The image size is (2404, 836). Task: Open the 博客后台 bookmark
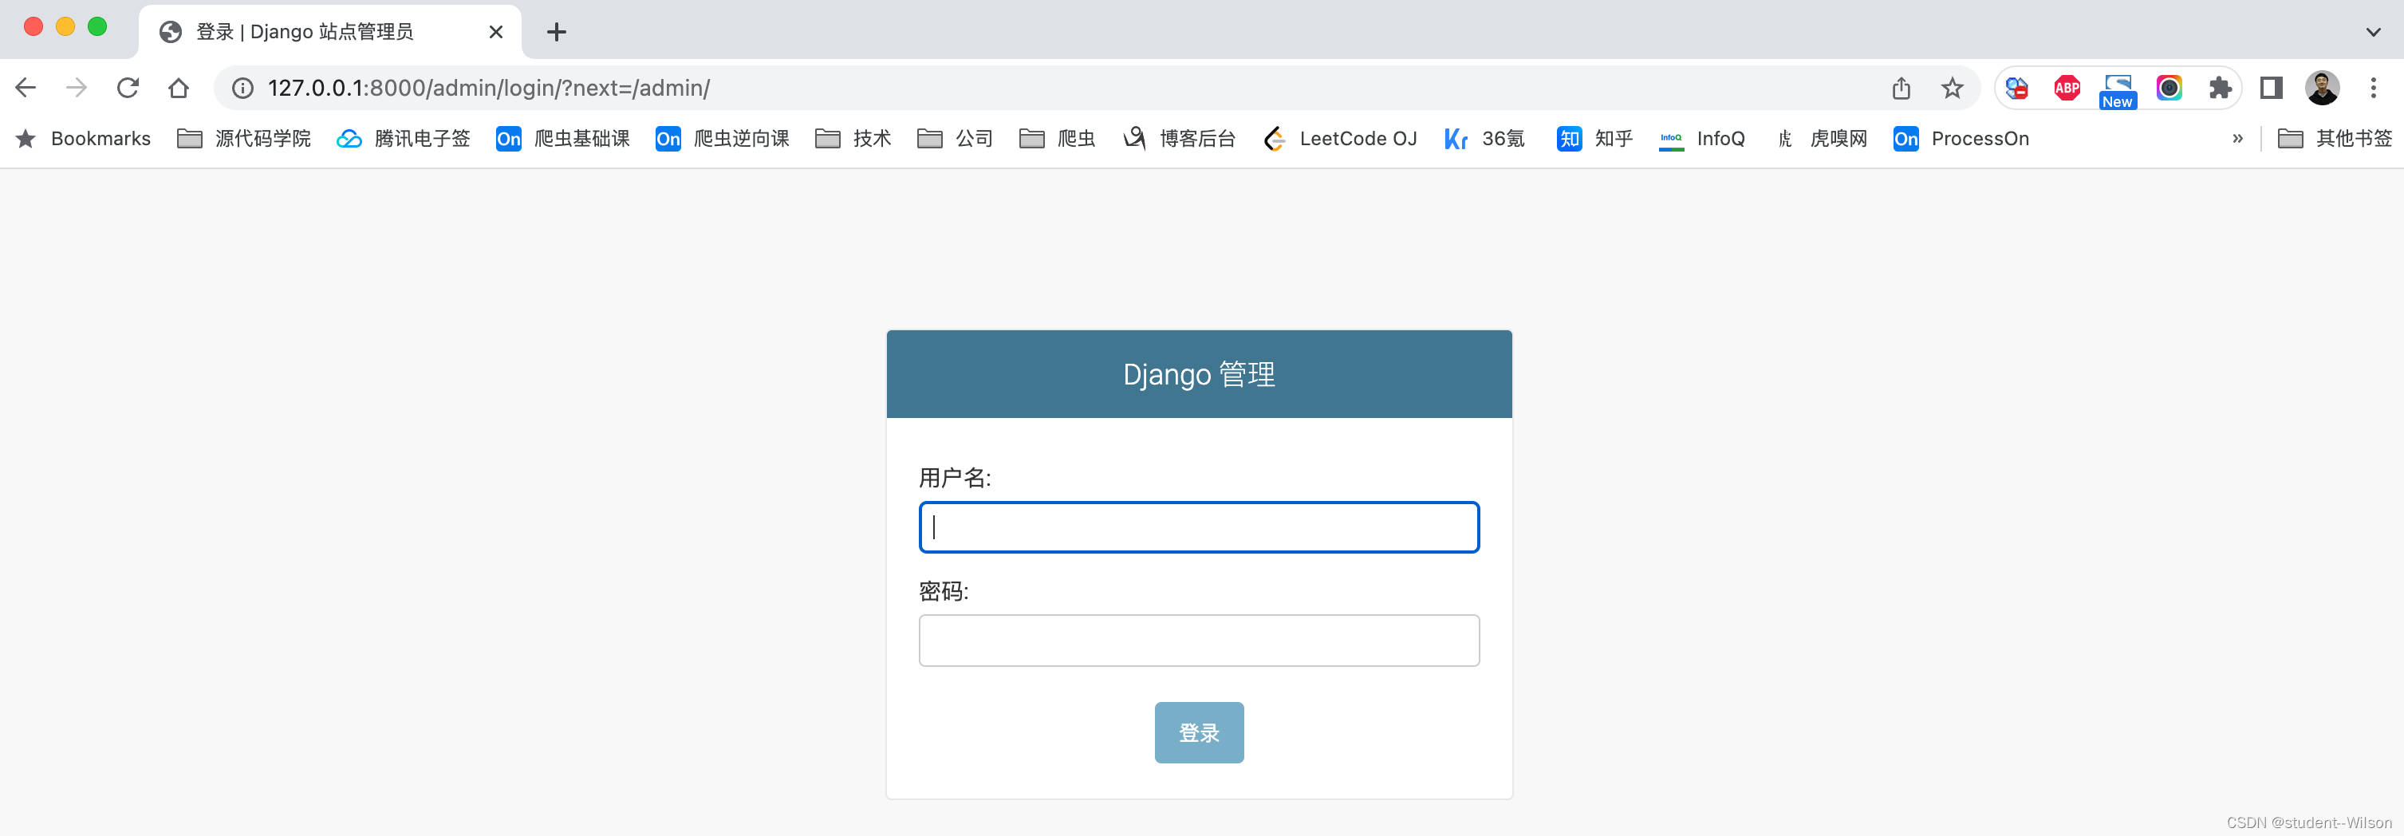[1179, 139]
